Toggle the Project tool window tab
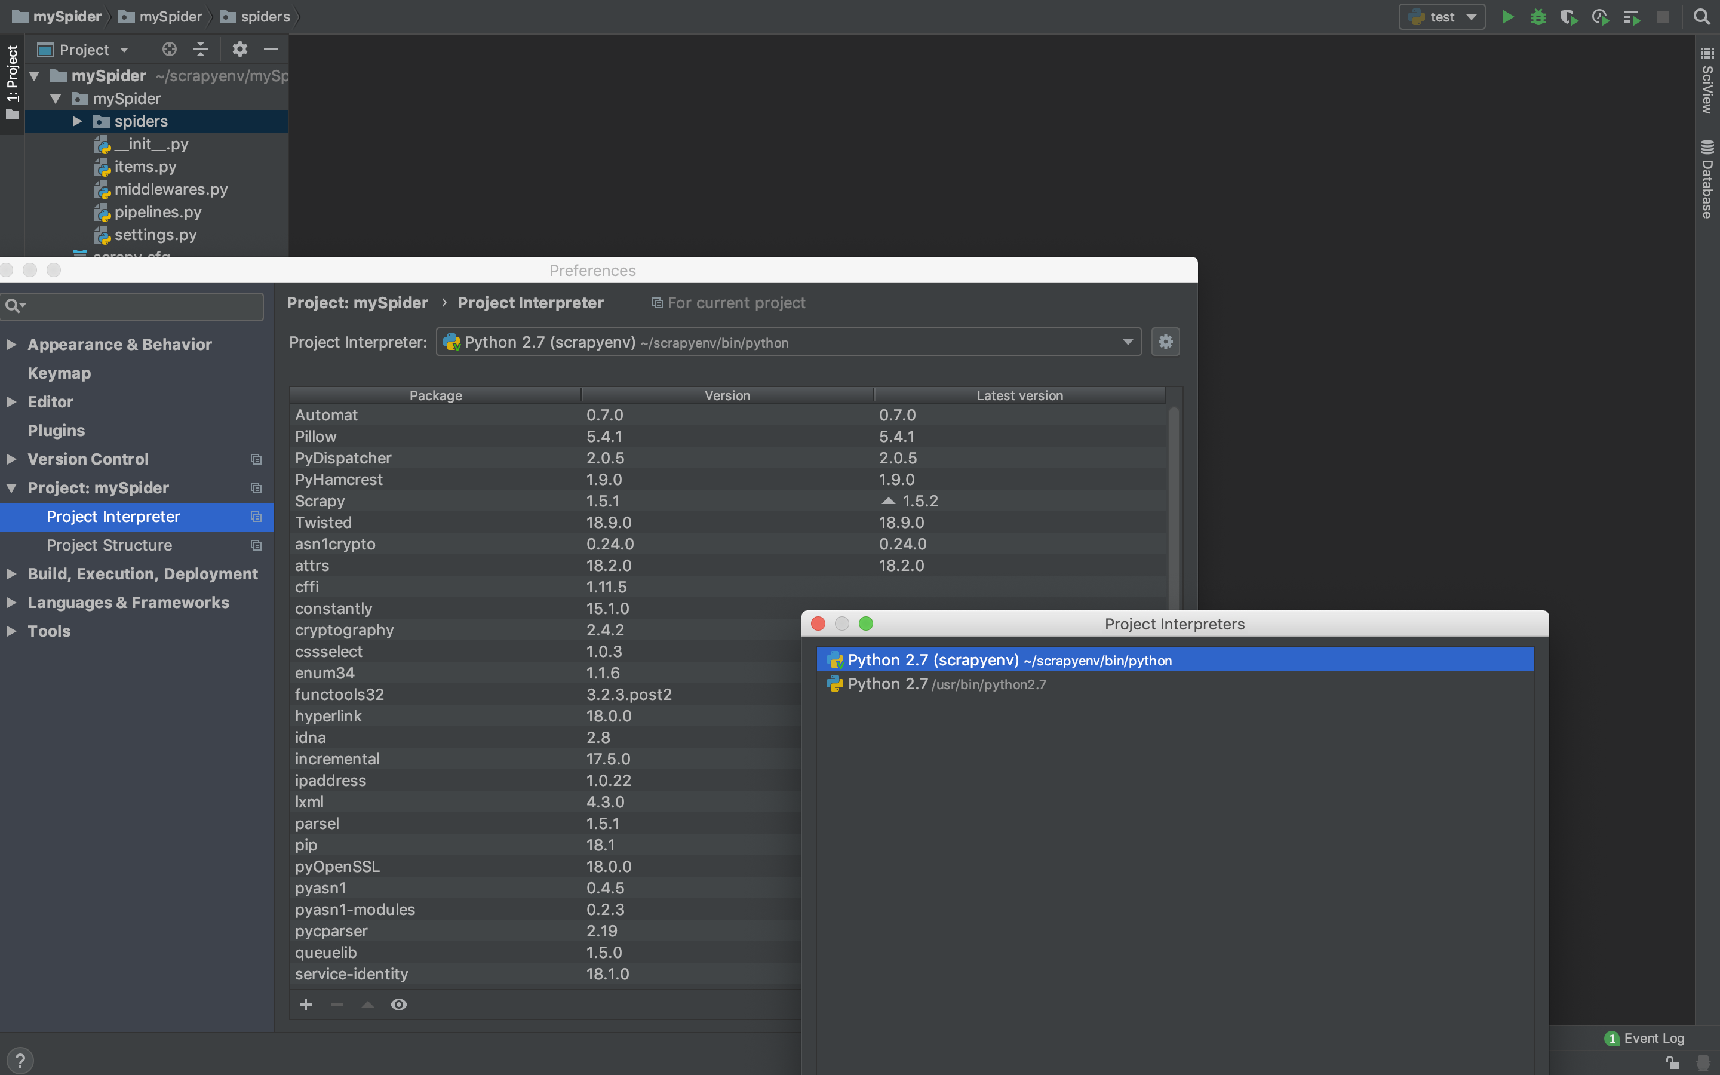Viewport: 1720px width, 1075px height. (12, 82)
